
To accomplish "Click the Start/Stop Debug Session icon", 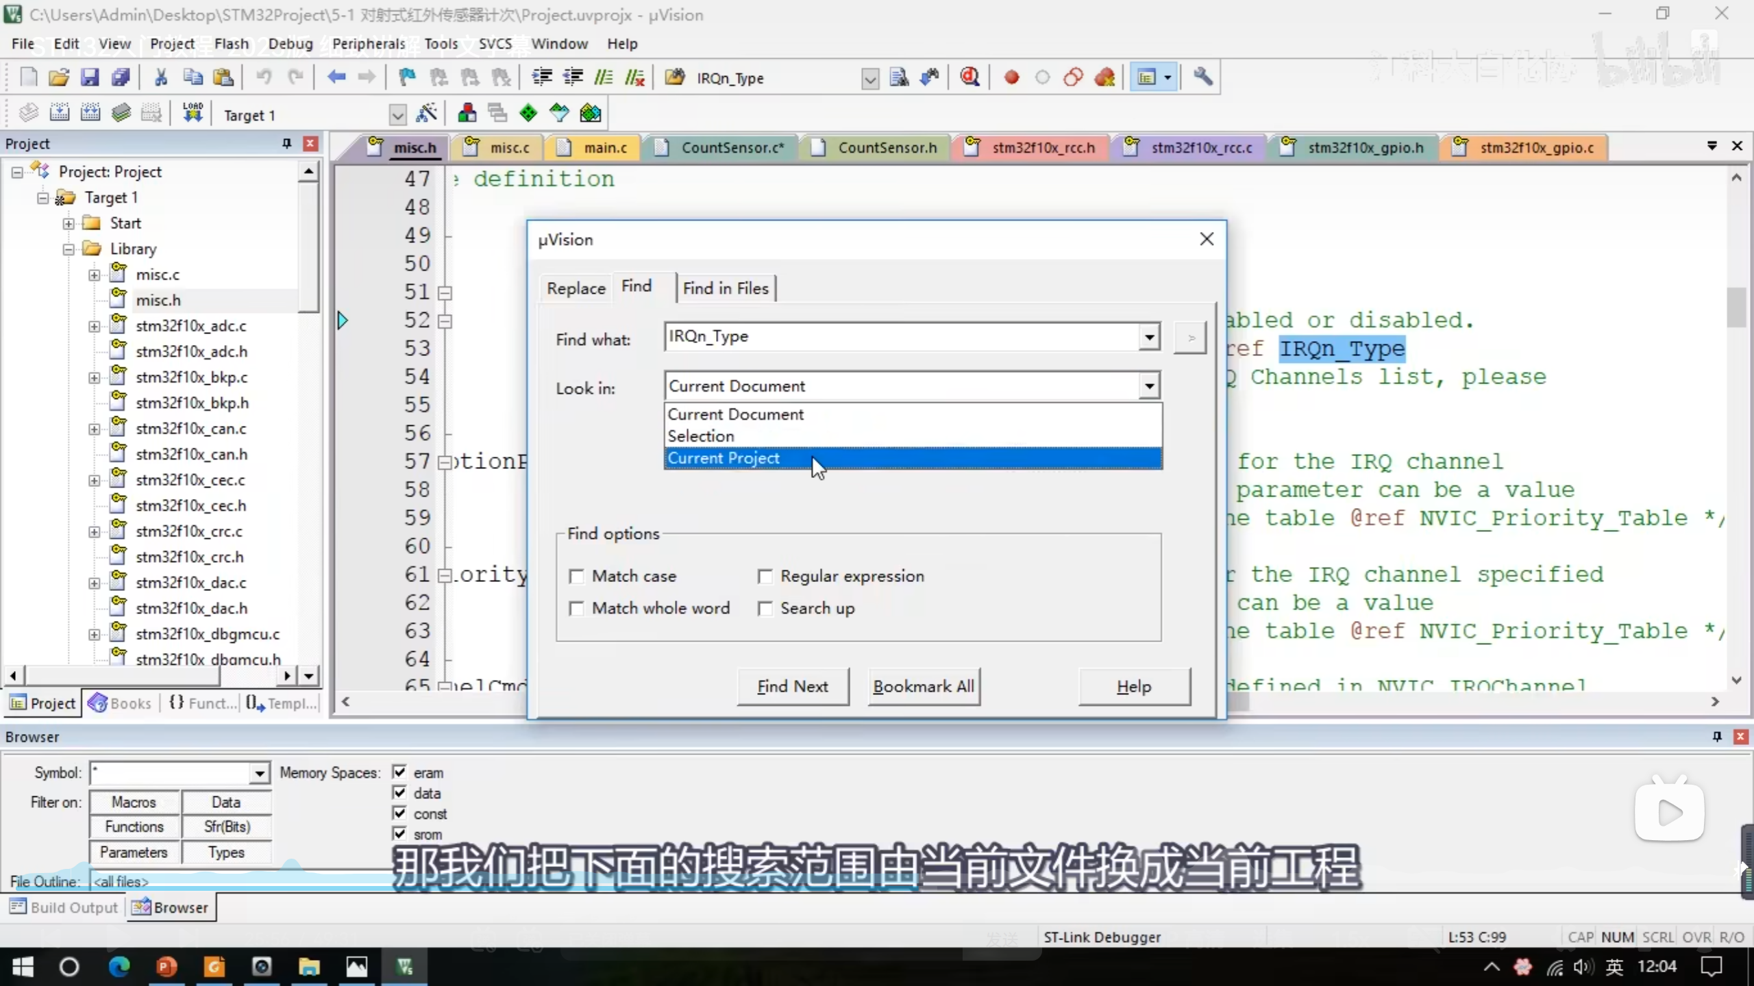I will (x=969, y=77).
